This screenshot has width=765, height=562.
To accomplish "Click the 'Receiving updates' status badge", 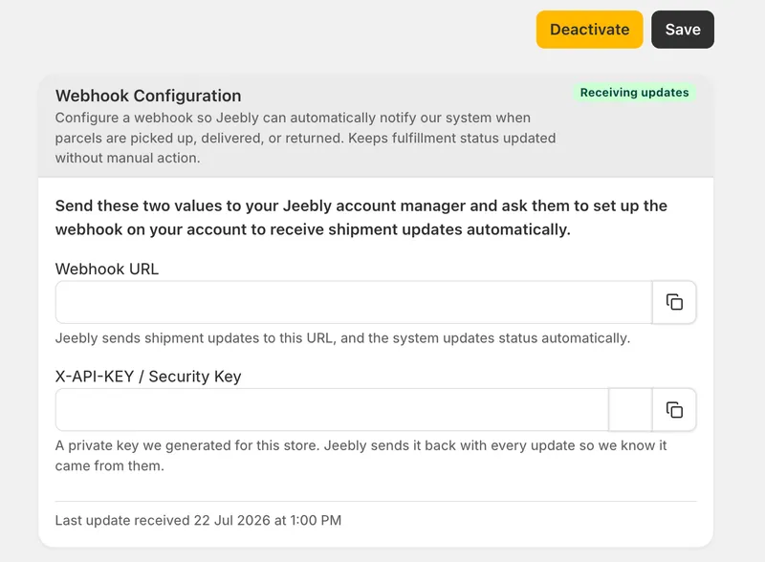I will (x=634, y=93).
